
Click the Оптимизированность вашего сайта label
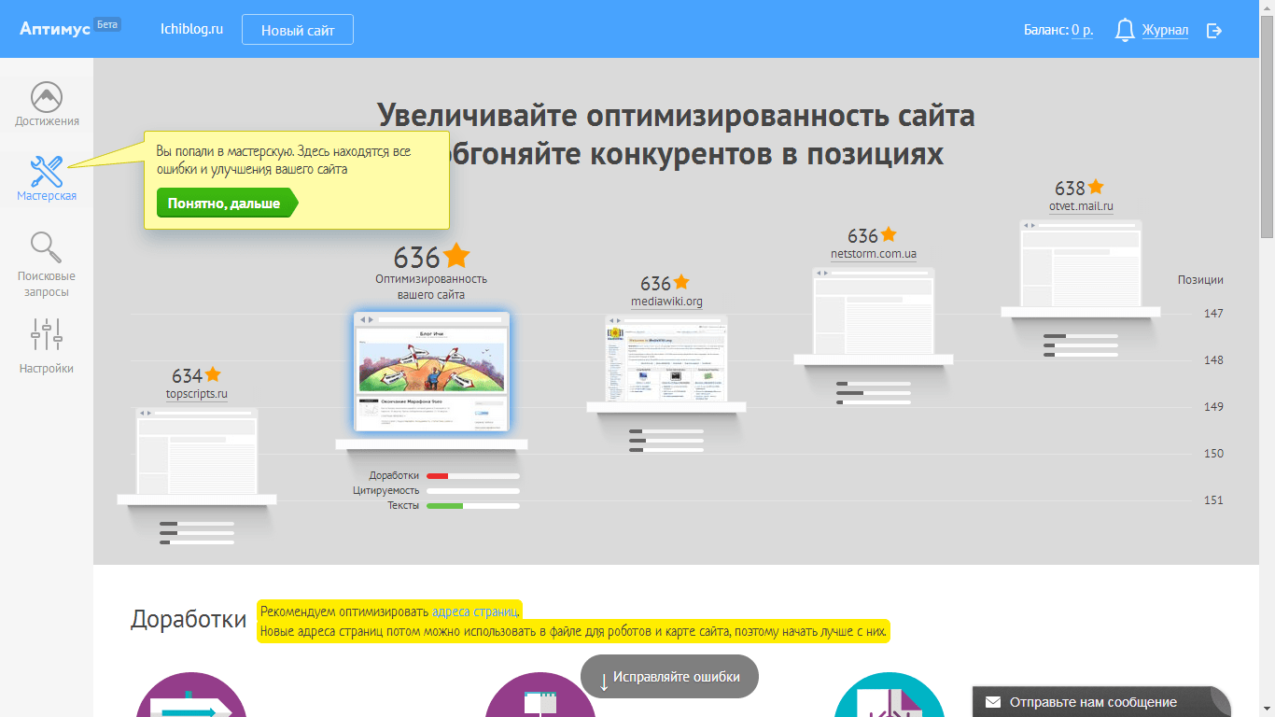point(431,287)
